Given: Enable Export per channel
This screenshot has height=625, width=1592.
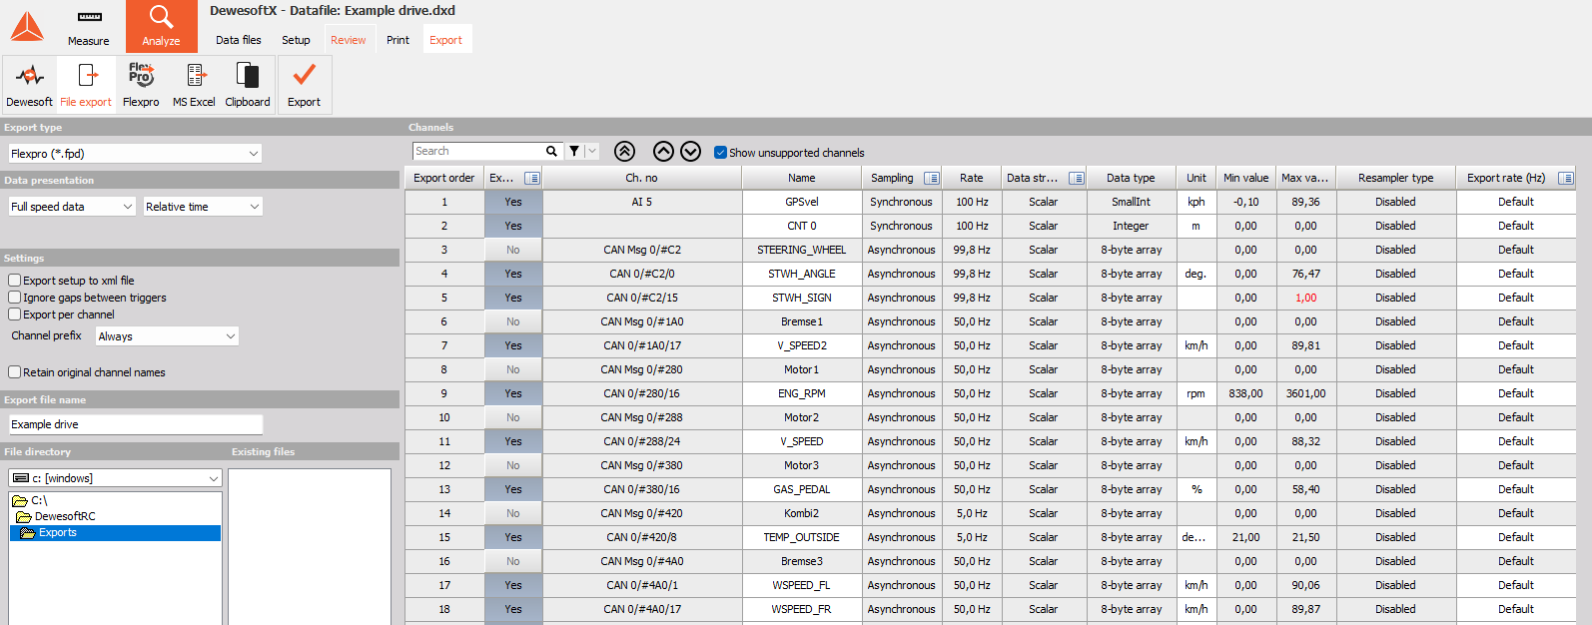Looking at the screenshot, I should coord(15,314).
